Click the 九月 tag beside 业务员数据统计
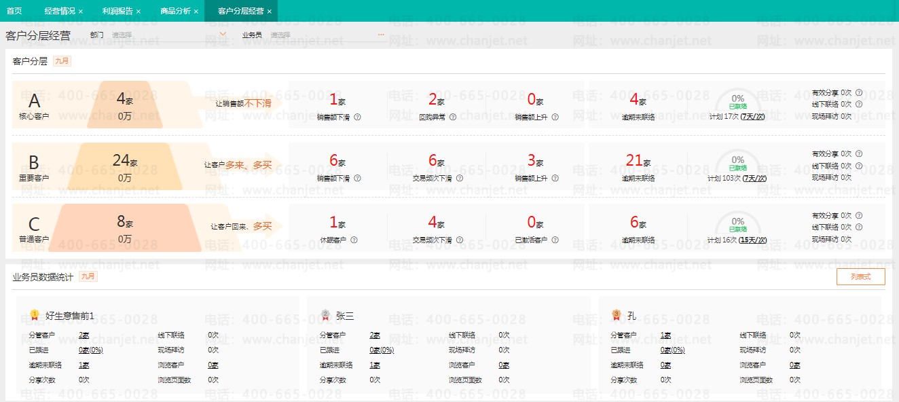This screenshot has width=899, height=402. click(x=88, y=276)
